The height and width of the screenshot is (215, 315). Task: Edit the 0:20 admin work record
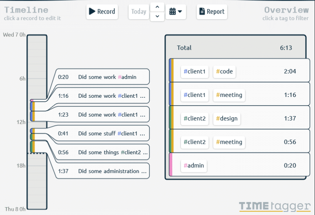click(x=103, y=77)
